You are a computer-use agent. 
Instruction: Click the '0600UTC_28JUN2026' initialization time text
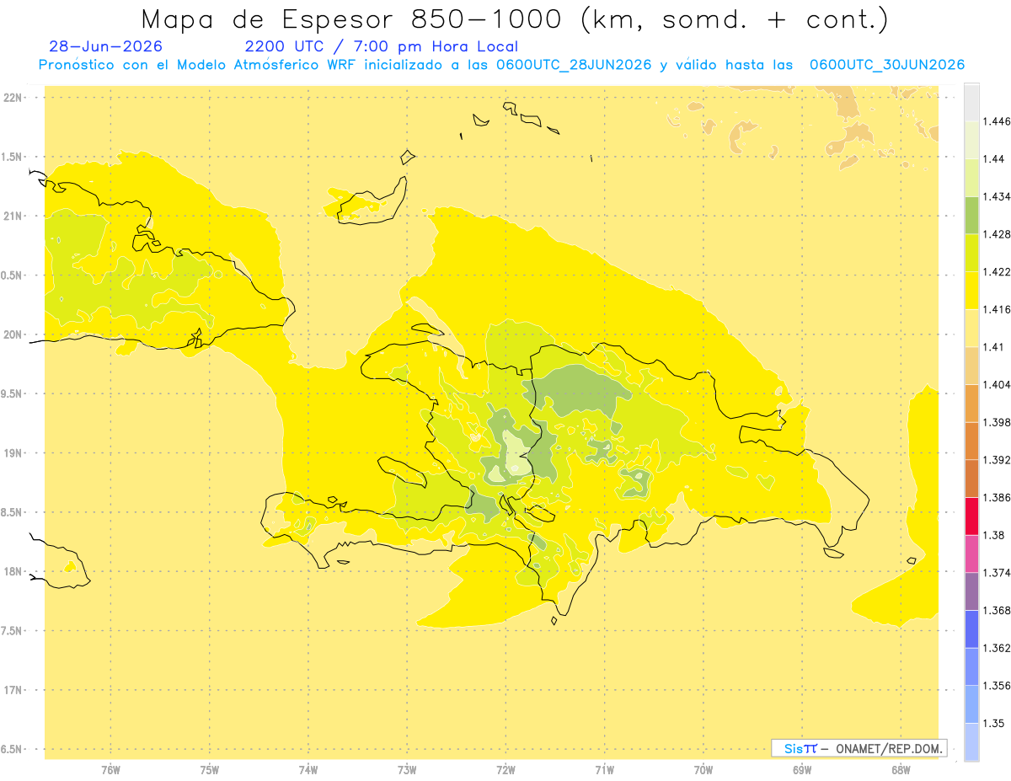click(x=574, y=65)
